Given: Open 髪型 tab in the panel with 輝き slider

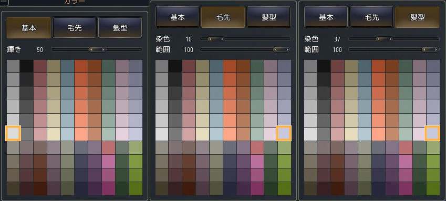Looking at the screenshot, I should (120, 28).
